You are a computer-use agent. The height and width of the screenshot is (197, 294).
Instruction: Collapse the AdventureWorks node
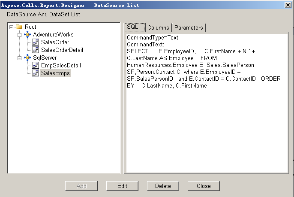(x=20, y=35)
